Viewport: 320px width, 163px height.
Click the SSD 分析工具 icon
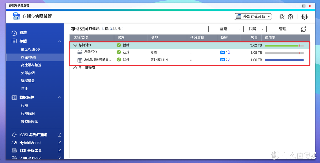pyautogui.click(x=14, y=151)
